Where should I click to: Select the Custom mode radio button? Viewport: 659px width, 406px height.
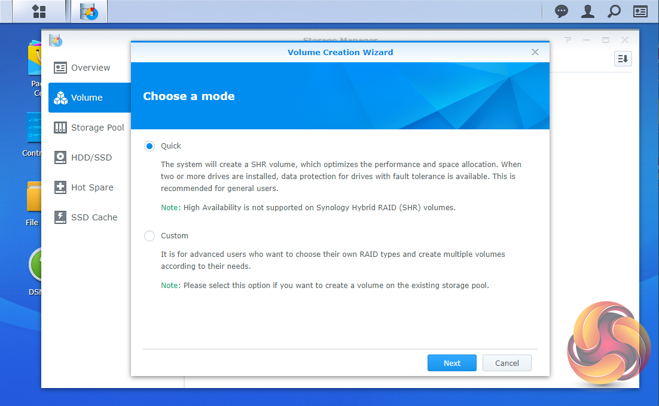click(149, 236)
